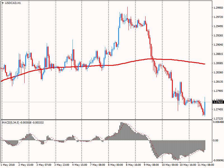This screenshot has width=224, height=168.
Task: Select the tallest positive MACD histogram bar
Action: click(x=122, y=131)
